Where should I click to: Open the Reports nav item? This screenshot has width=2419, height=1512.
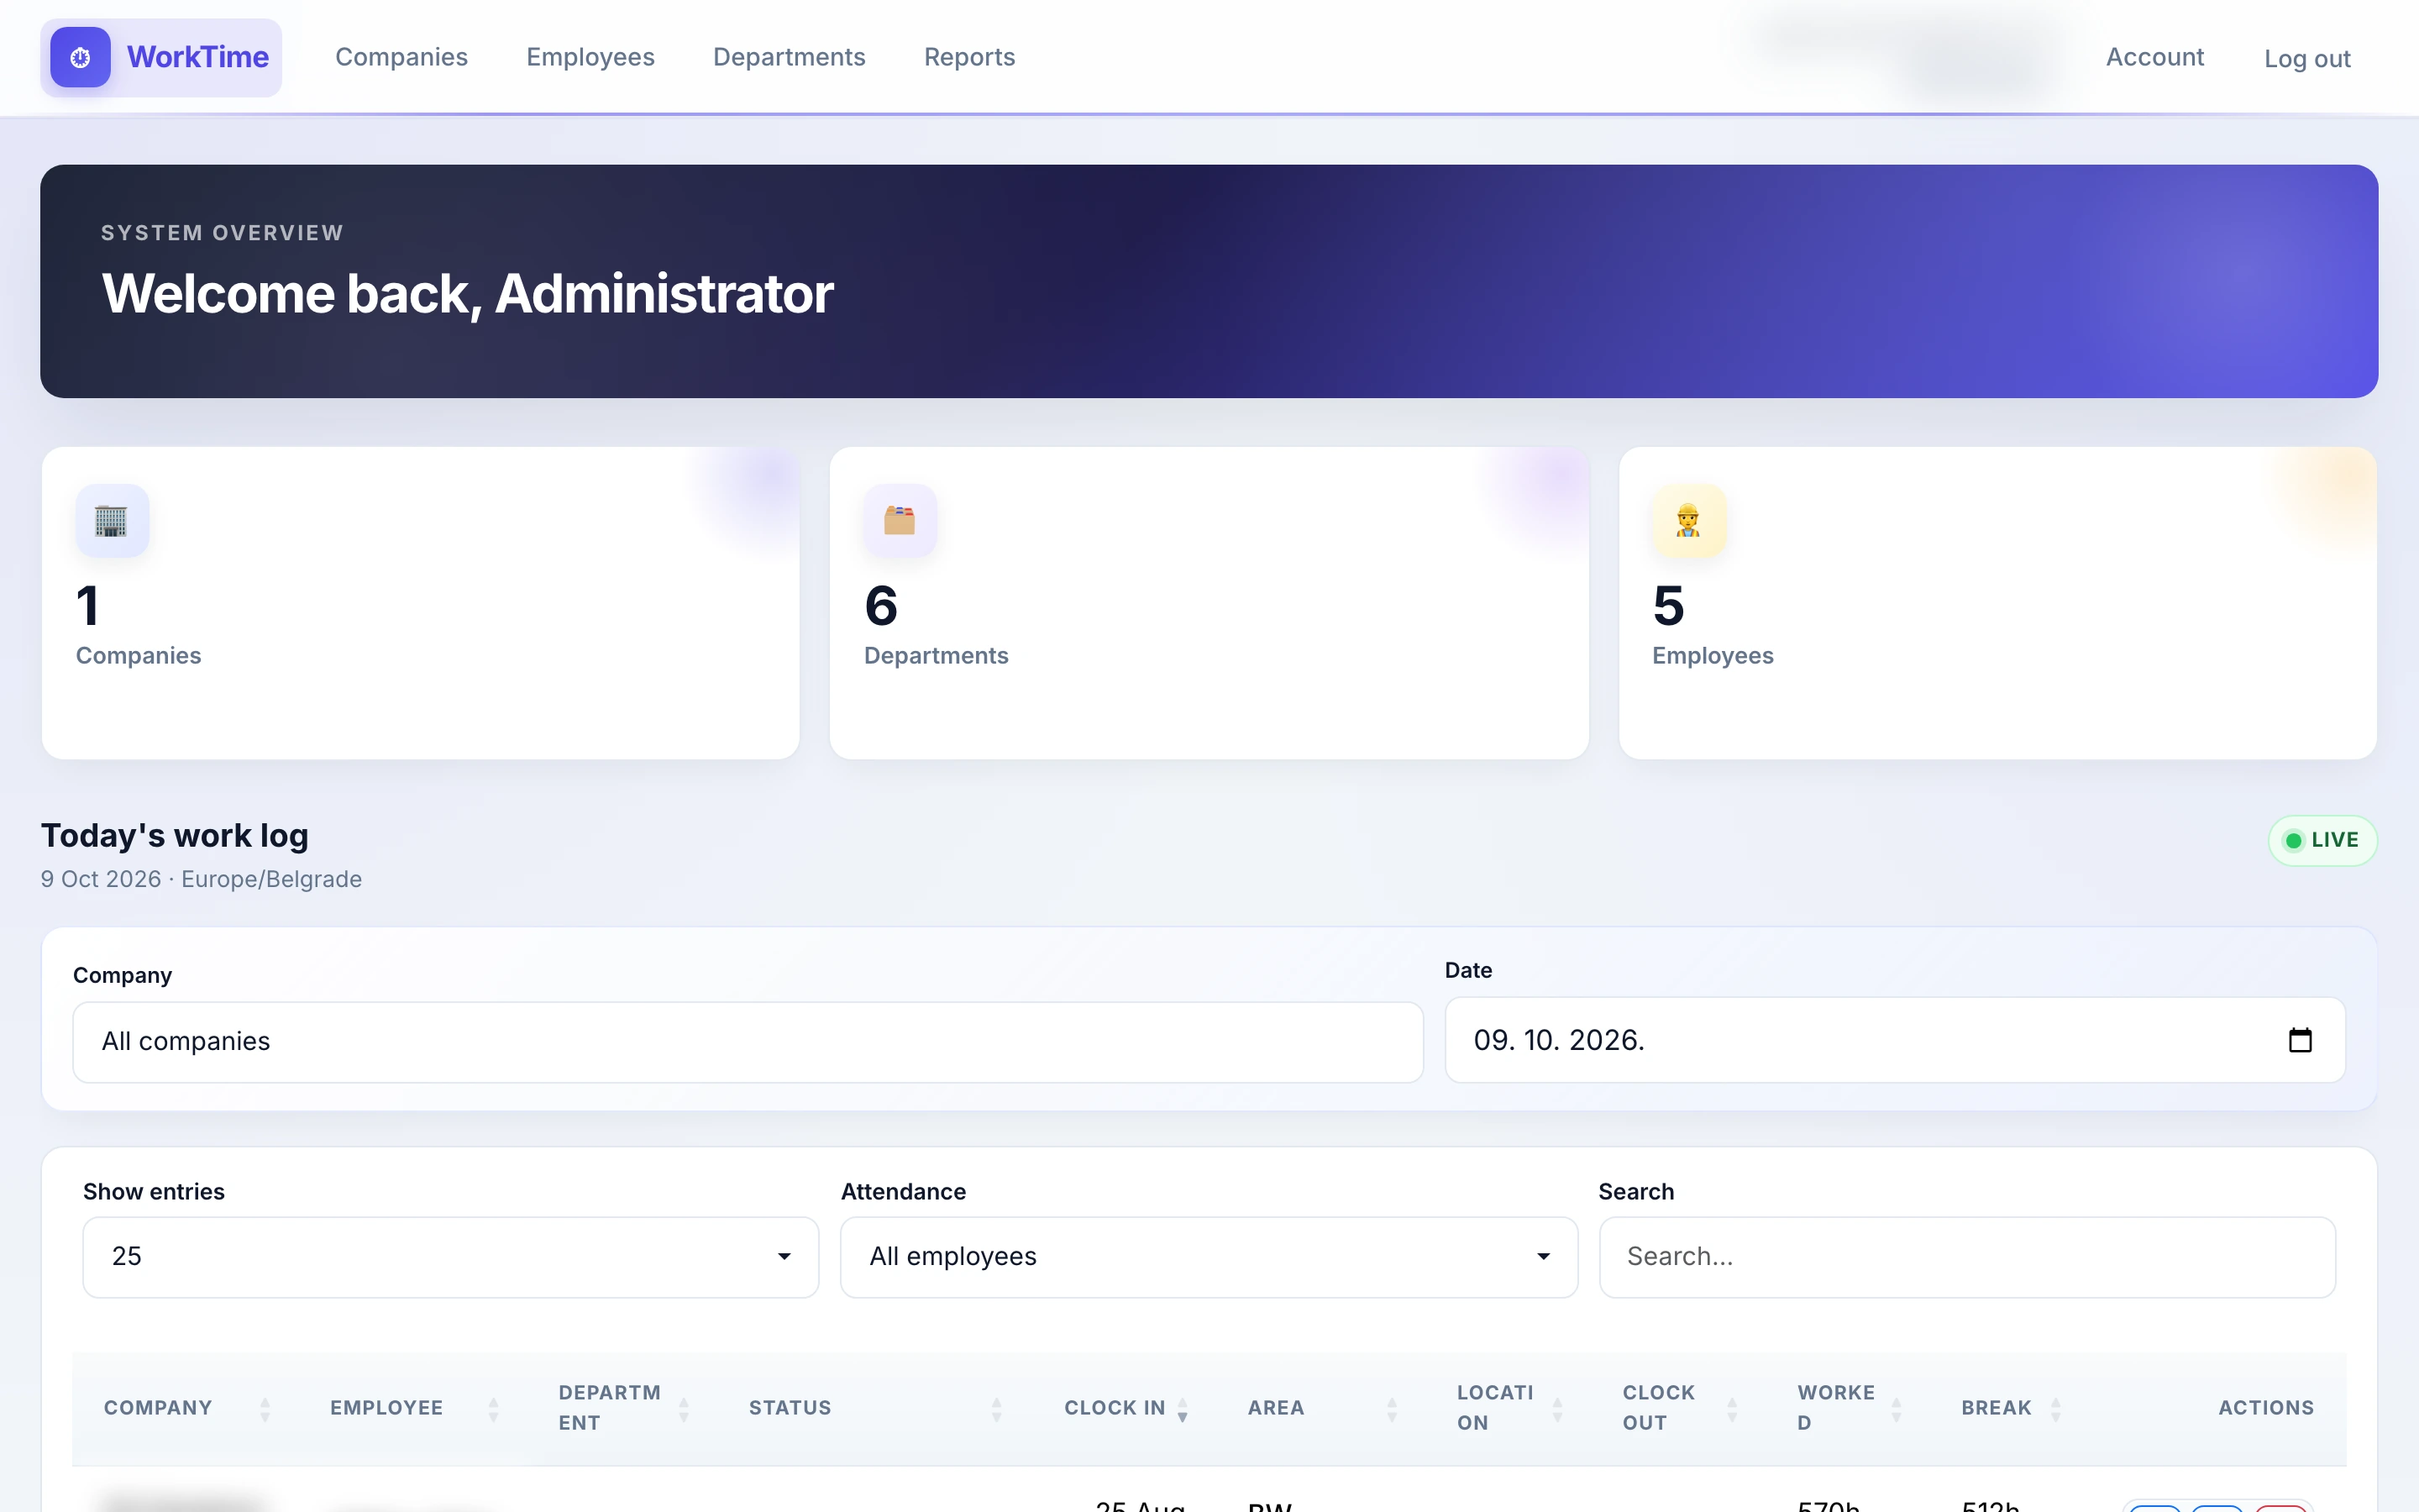click(968, 57)
